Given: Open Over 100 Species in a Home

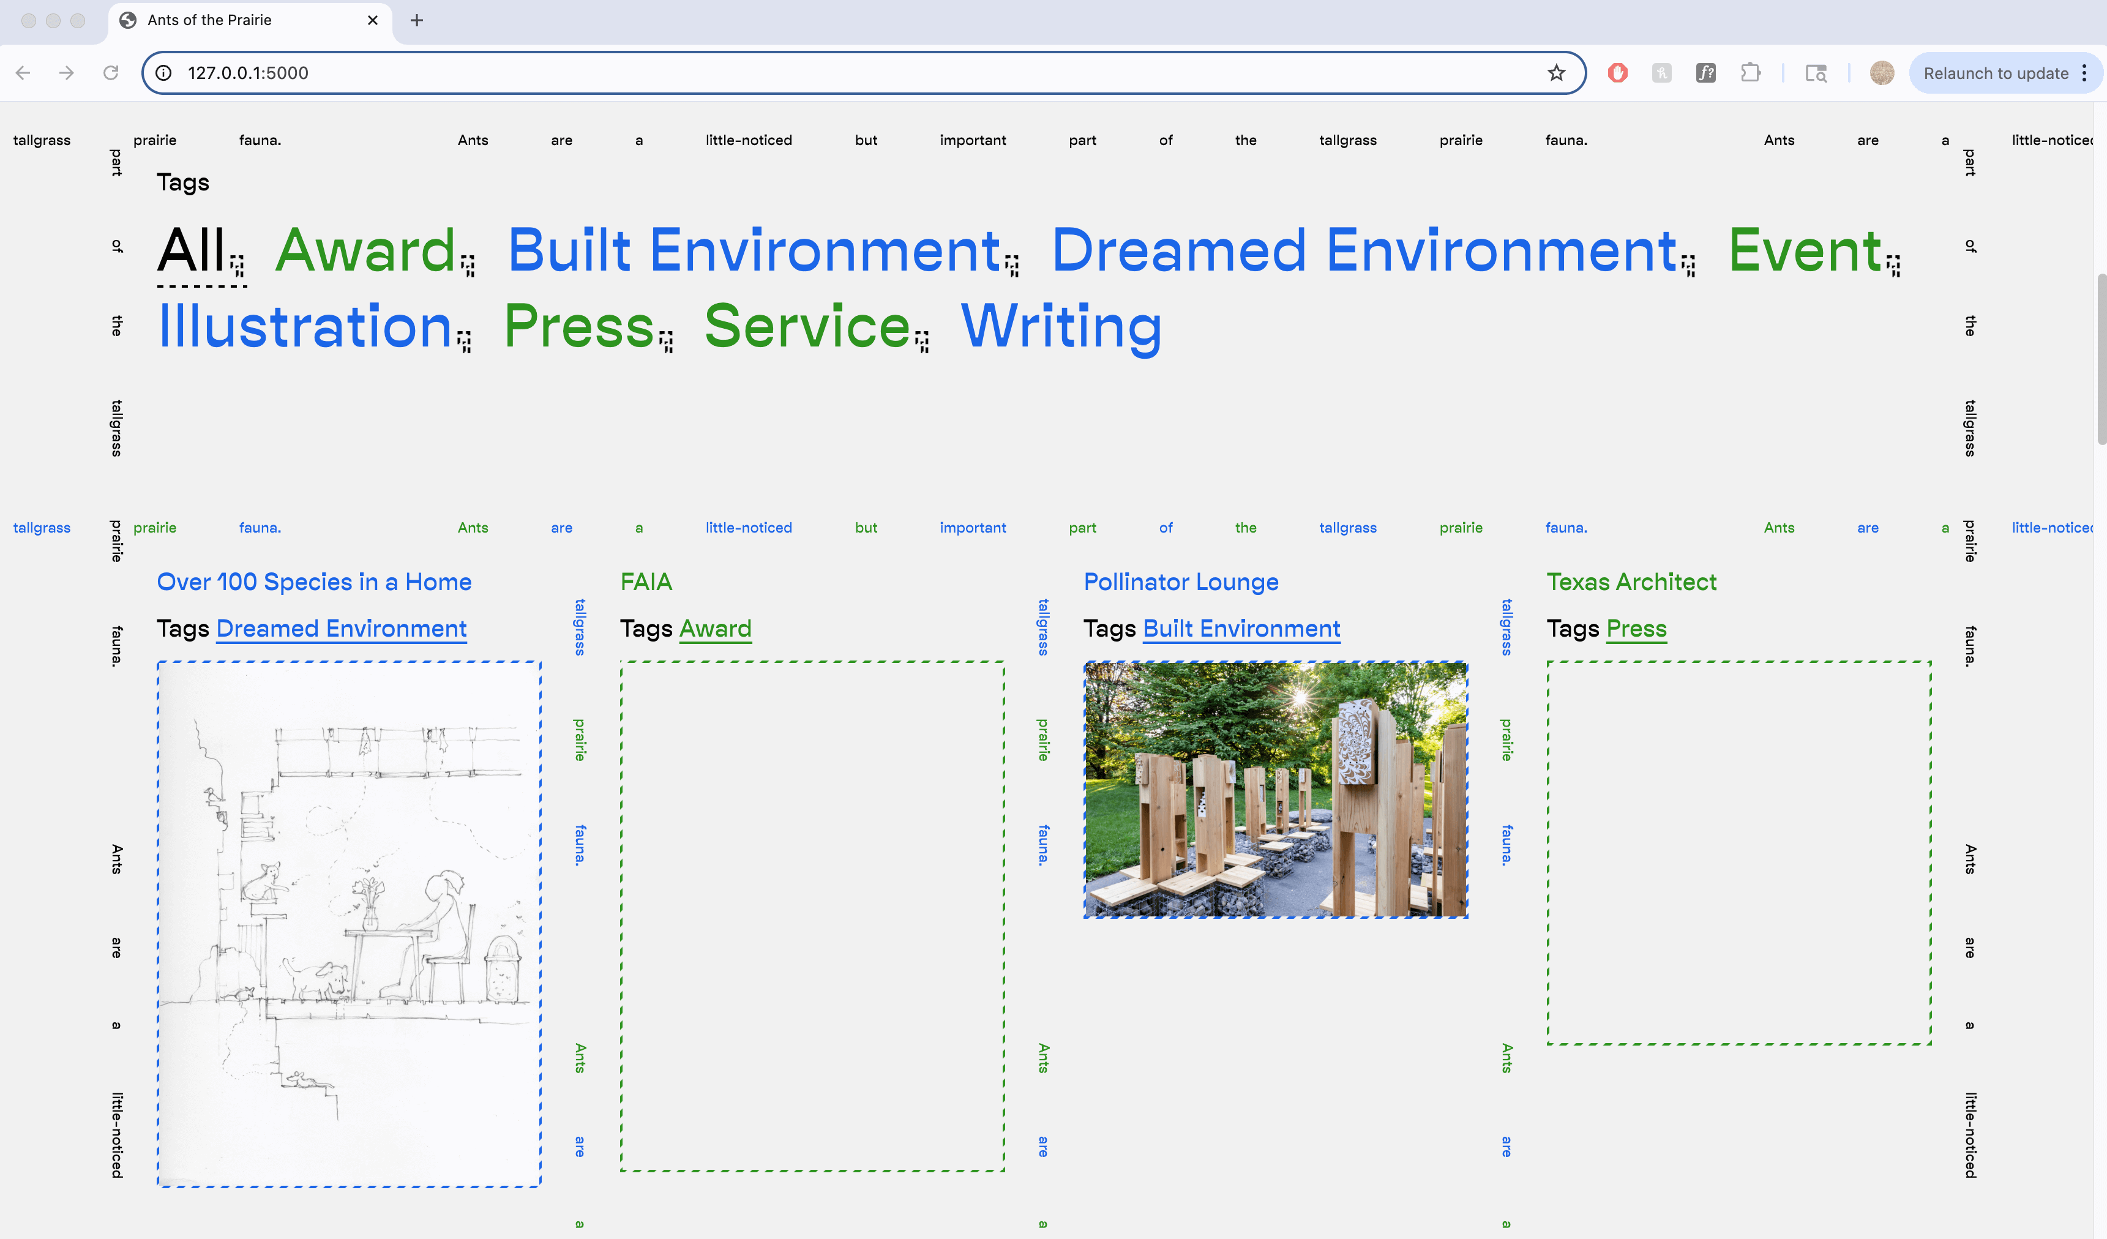Looking at the screenshot, I should [x=315, y=582].
